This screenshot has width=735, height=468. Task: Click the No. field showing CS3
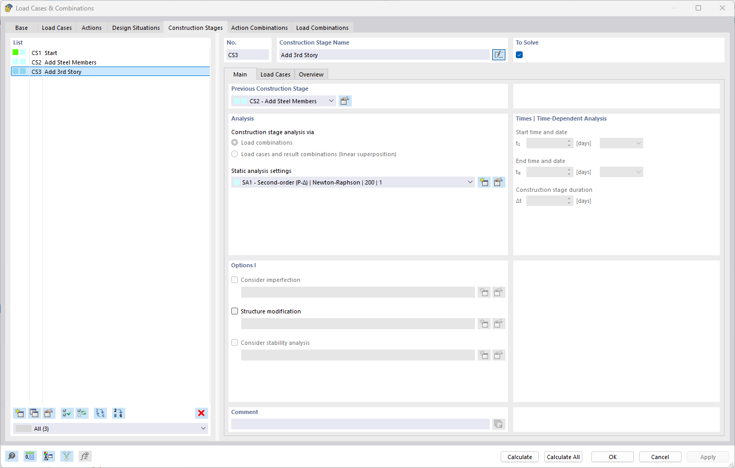(x=247, y=55)
